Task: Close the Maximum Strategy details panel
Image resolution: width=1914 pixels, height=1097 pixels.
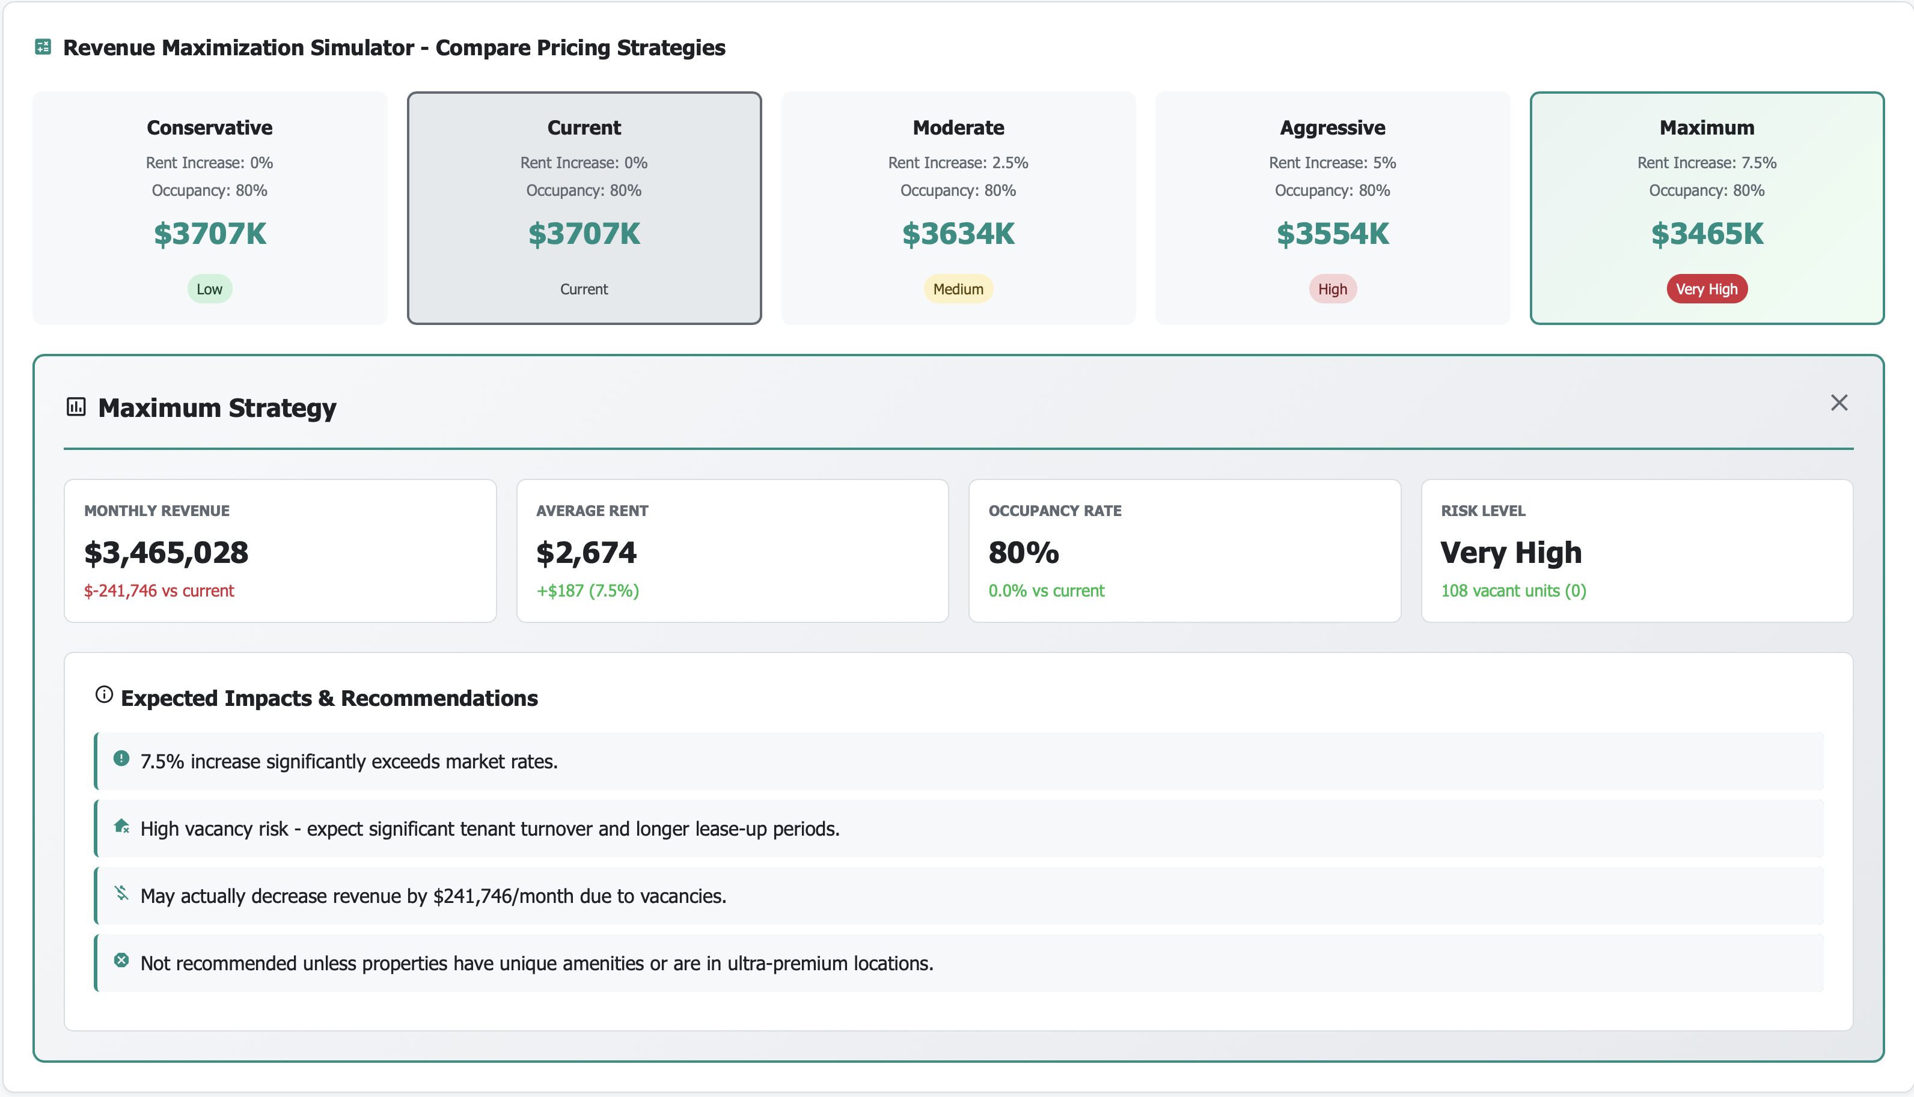Action: pyautogui.click(x=1839, y=403)
